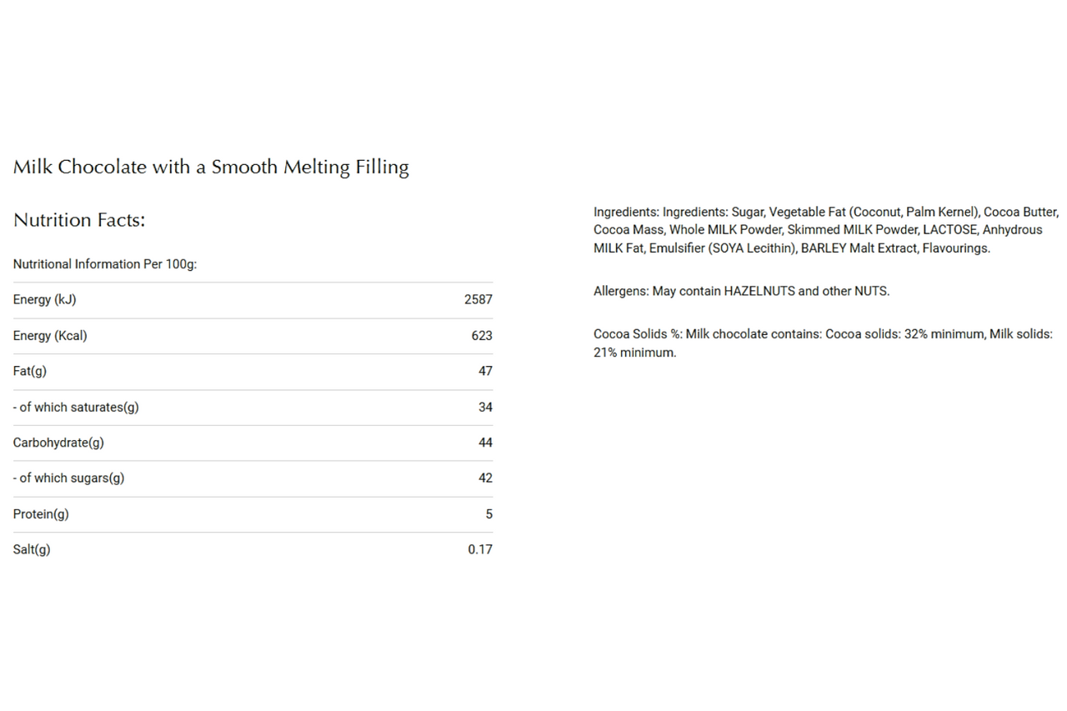Click Nutritional Information Per 100g label
The image size is (1067, 711).
105,264
